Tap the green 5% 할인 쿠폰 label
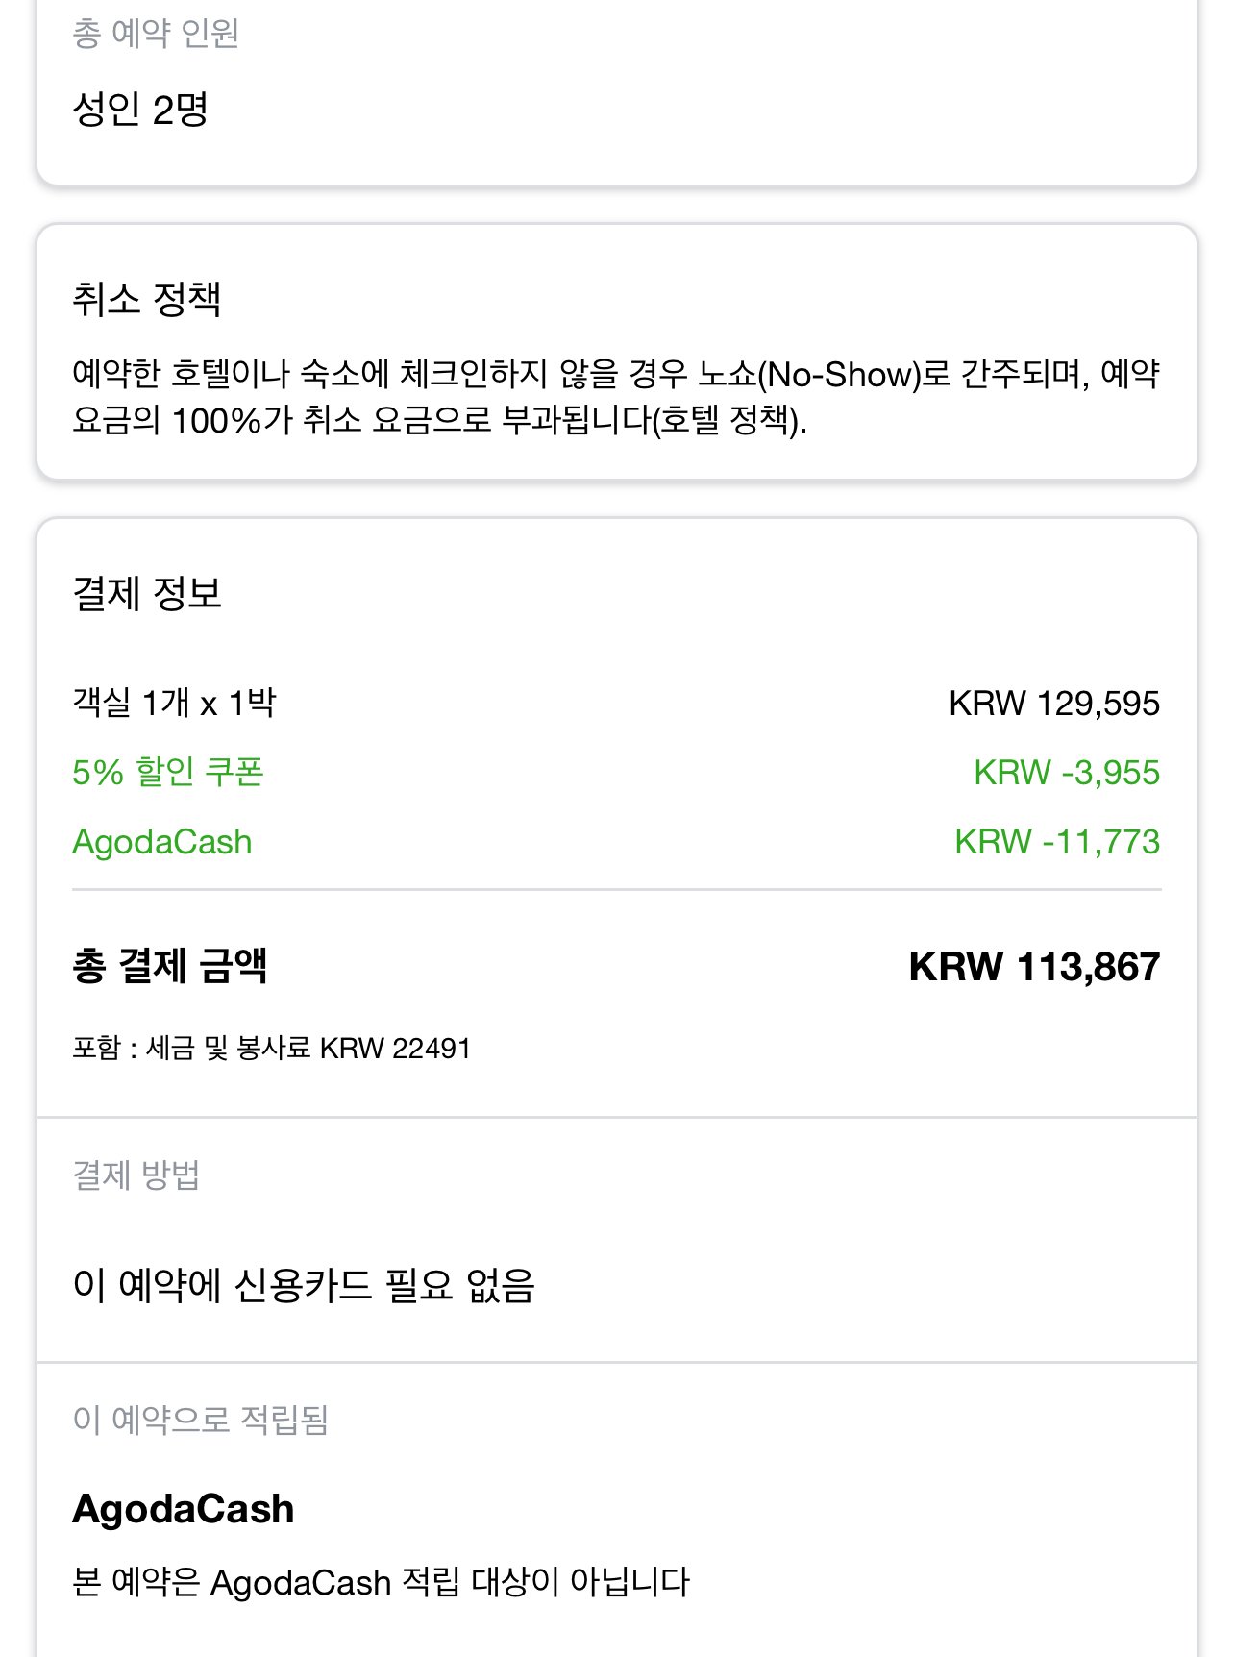Viewport: 1234px width, 1657px height. click(168, 772)
